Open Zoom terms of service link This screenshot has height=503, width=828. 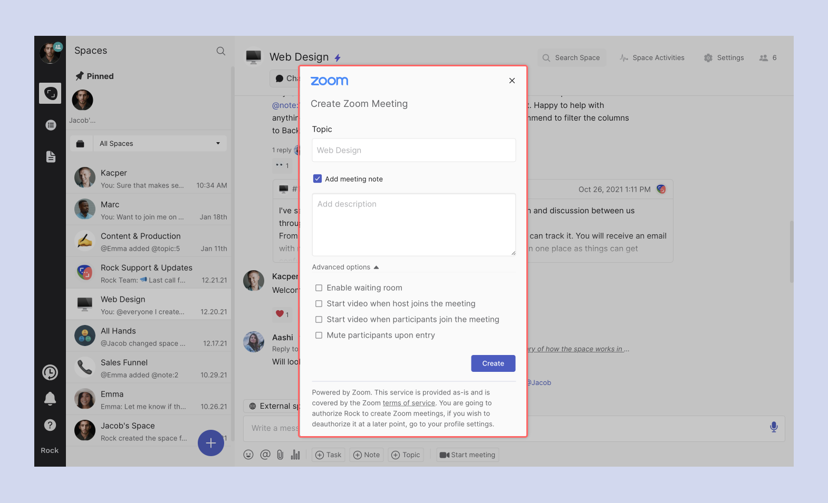409,403
